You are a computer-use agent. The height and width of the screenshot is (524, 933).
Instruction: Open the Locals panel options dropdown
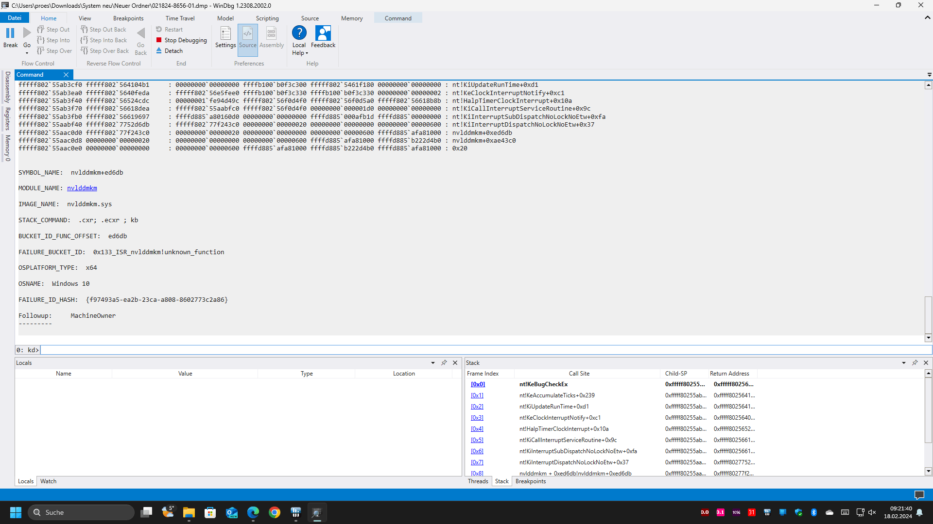[432, 363]
